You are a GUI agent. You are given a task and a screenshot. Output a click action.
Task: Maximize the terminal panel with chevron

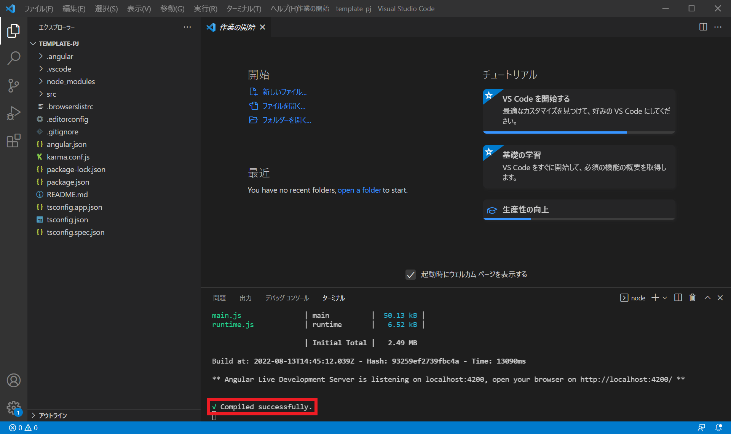tap(707, 298)
